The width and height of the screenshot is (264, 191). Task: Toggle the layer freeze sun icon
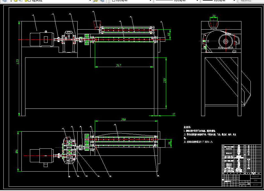(x=16, y=1)
